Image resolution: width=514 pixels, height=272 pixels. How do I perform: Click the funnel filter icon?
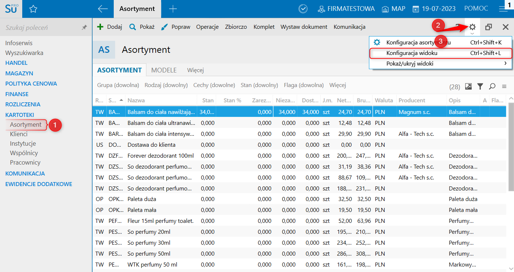click(x=480, y=86)
